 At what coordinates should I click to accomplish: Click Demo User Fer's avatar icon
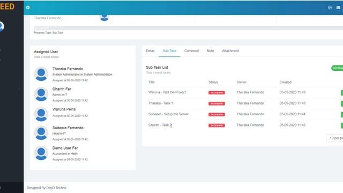(x=41, y=153)
